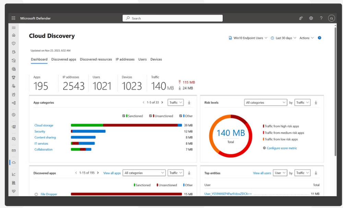Click View all users link

262,173
